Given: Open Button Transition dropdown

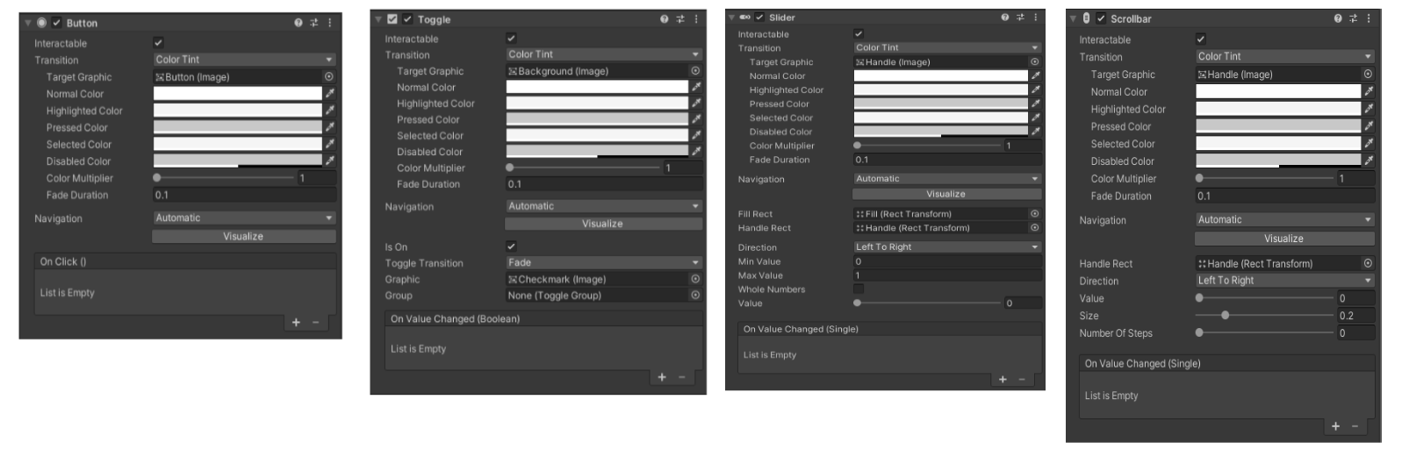Looking at the screenshot, I should [244, 60].
